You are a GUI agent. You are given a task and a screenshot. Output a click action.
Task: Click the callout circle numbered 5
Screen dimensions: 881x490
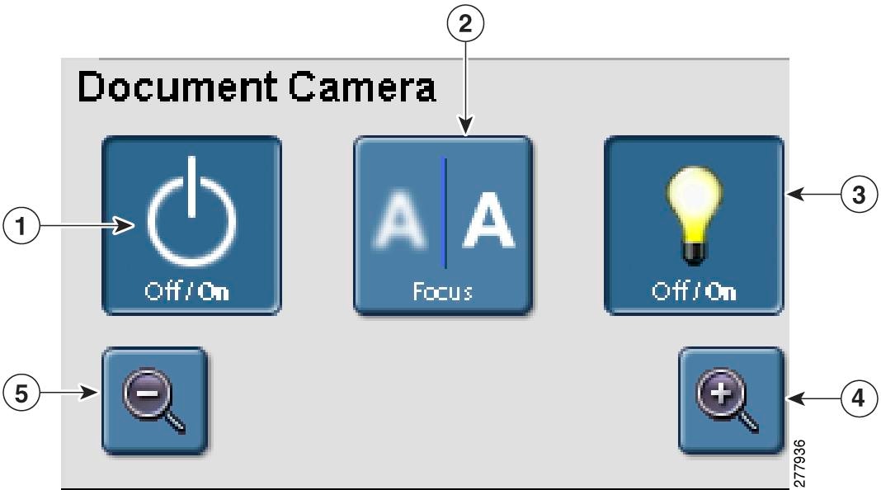point(24,392)
